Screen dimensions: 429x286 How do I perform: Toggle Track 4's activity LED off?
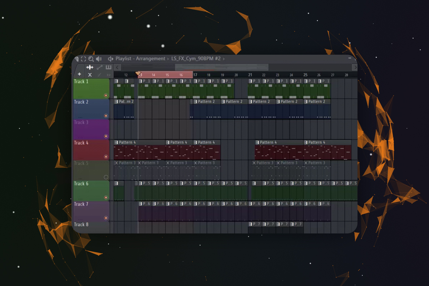pyautogui.click(x=106, y=156)
